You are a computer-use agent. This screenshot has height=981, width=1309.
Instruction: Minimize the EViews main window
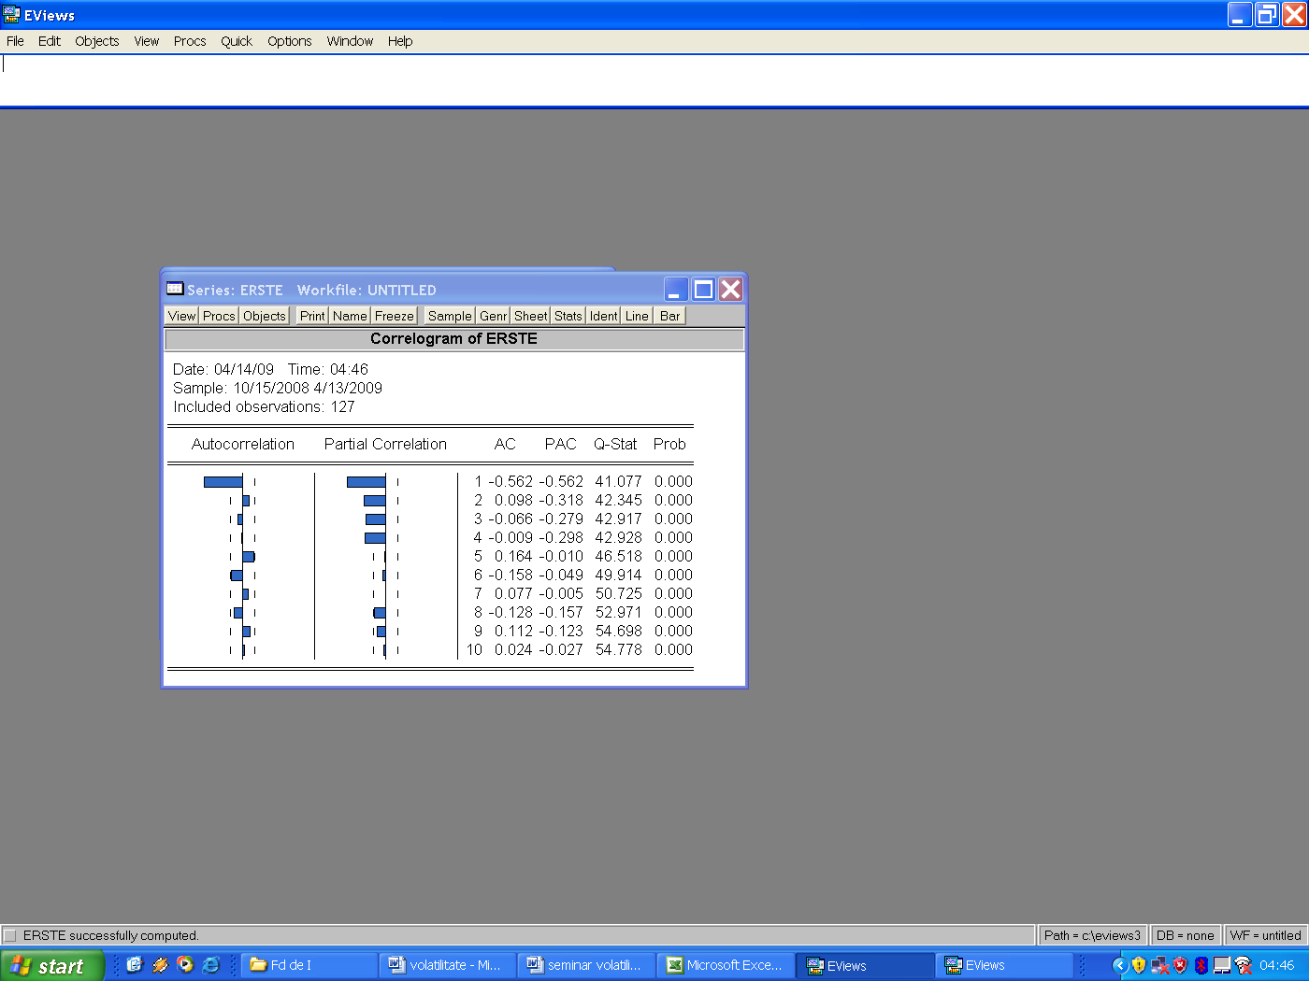point(1240,15)
